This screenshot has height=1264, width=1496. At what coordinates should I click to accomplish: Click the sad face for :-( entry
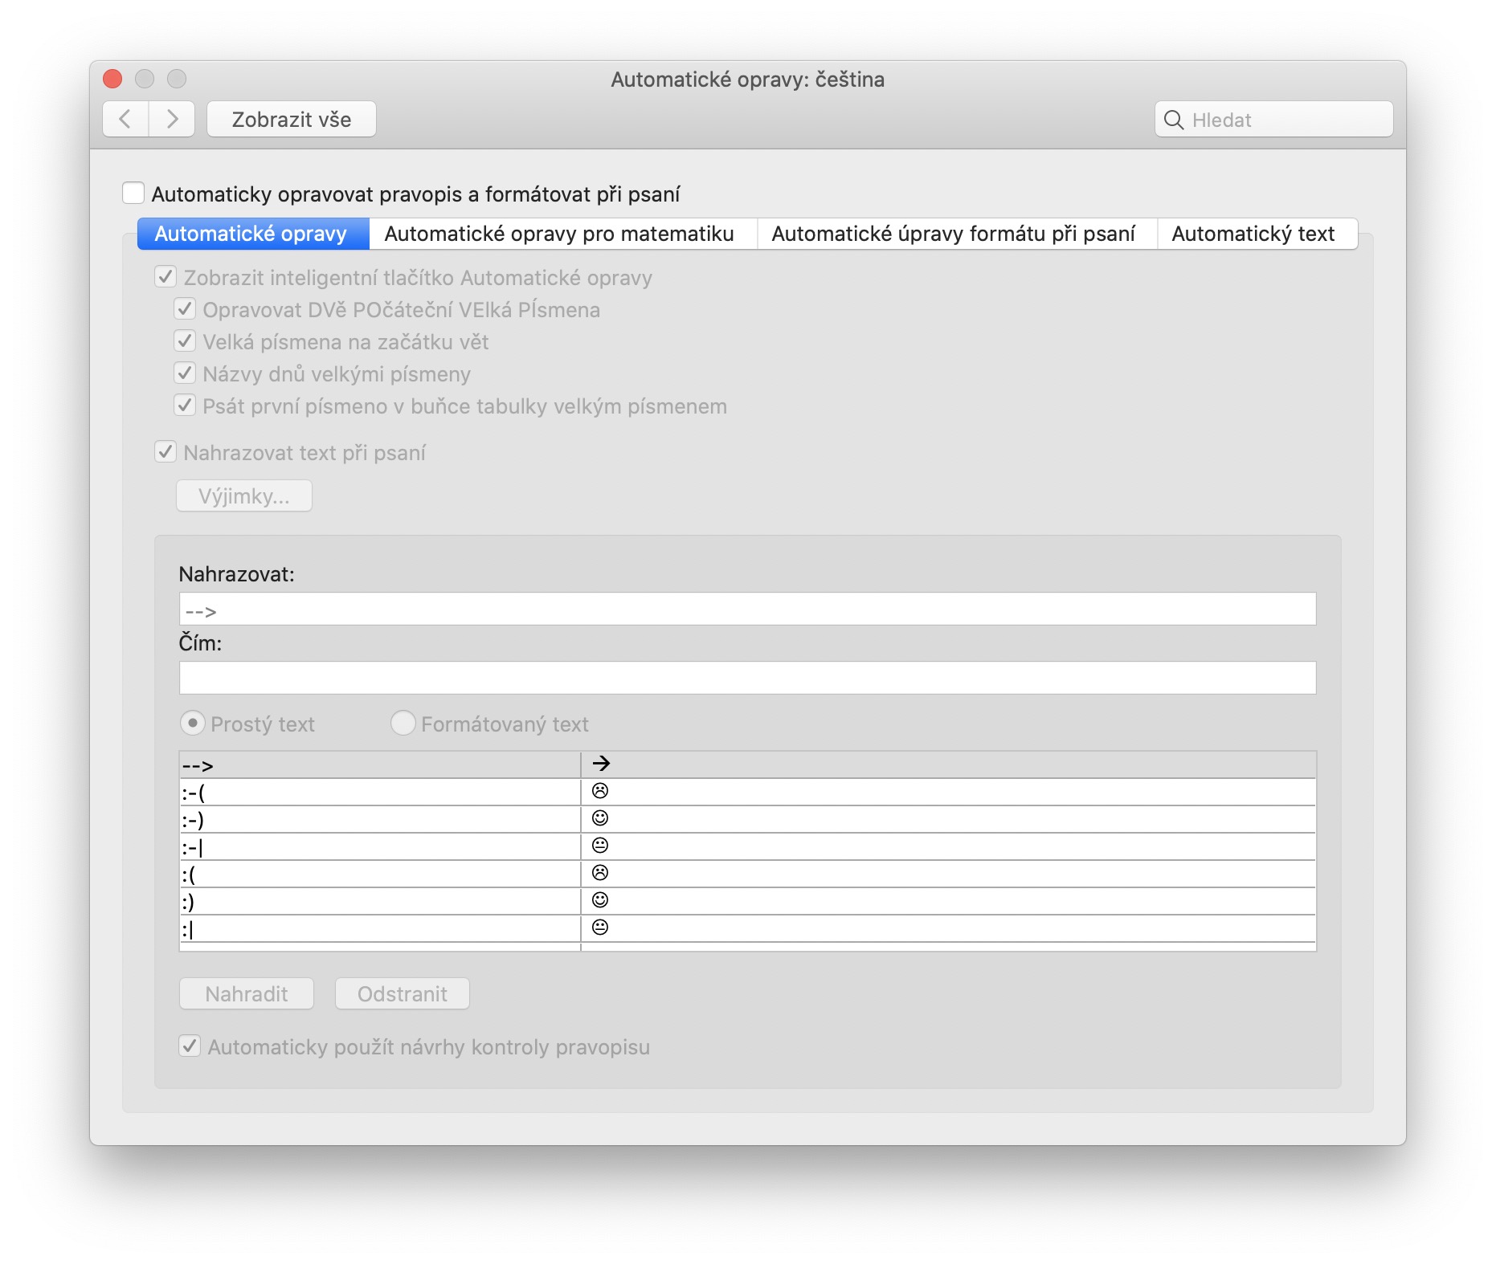600,791
